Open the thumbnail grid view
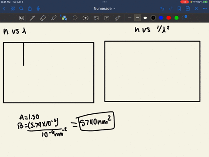This screenshot has width=209, height=157. [13, 9]
